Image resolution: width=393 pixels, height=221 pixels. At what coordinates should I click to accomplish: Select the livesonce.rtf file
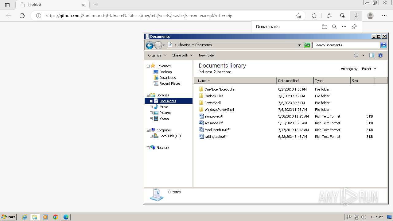point(214,123)
